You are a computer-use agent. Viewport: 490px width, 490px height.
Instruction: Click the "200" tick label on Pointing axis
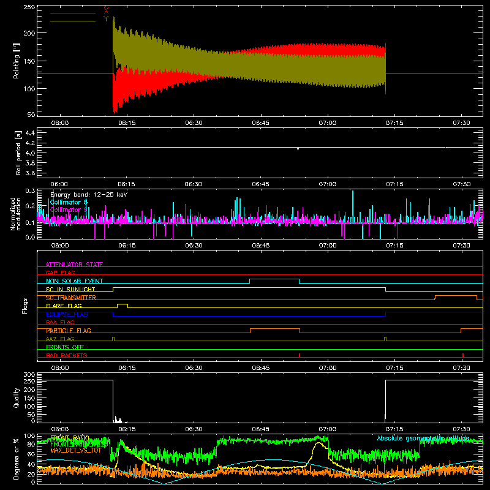(x=29, y=33)
